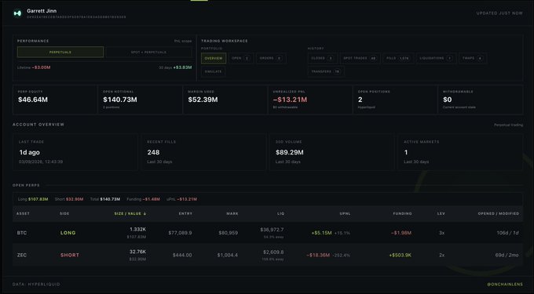Sort by the Size / Value column header

pyautogui.click(x=130, y=213)
